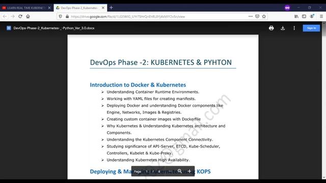This screenshot has width=326, height=183.
Task: Print the document with printer icon
Action: (271, 28)
